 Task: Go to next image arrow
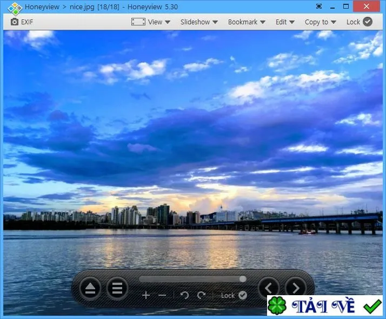296,288
